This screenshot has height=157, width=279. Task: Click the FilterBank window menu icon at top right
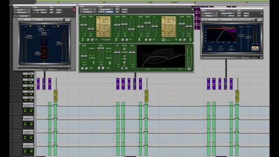coord(192,9)
